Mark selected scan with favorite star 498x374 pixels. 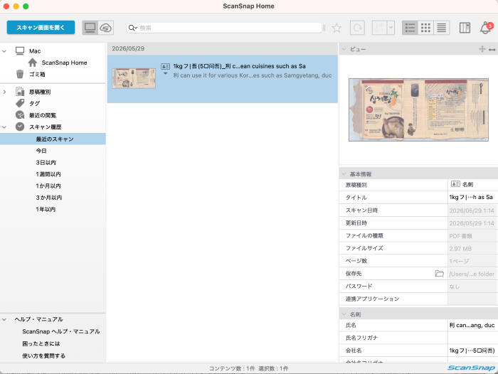click(x=337, y=28)
